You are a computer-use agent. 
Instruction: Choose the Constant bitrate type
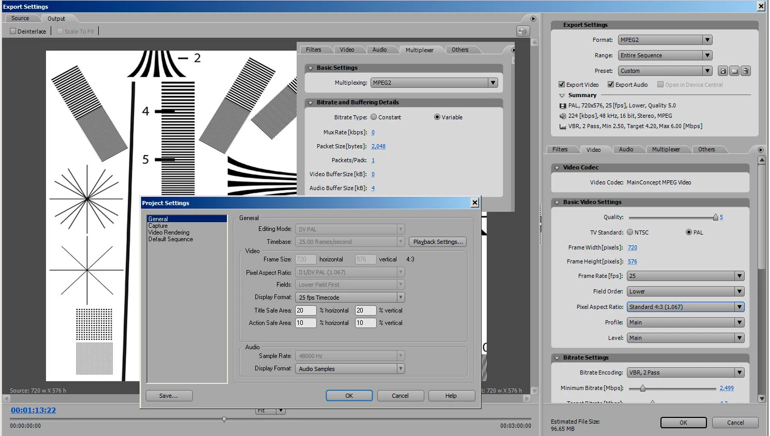(374, 117)
